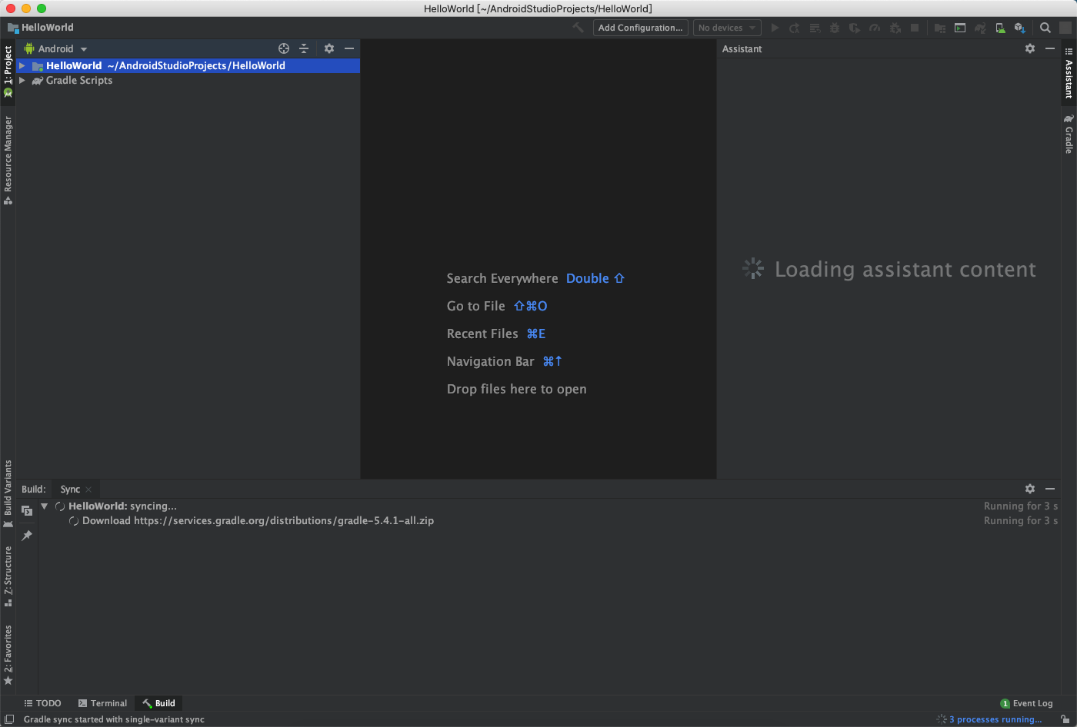Image resolution: width=1077 pixels, height=727 pixels.
Task: Open the 2: Favorites side tab
Action: (x=8, y=655)
